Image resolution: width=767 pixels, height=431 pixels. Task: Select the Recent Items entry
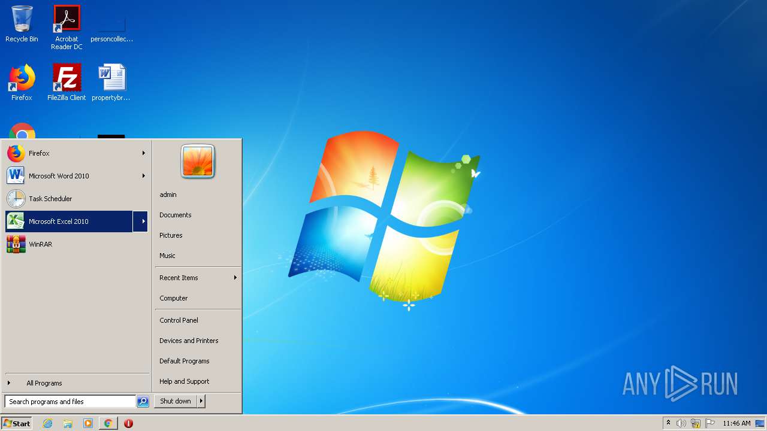[198, 278]
